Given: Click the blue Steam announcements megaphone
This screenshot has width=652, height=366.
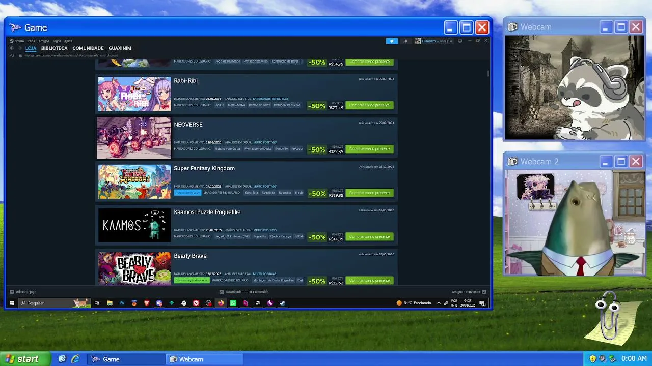Looking at the screenshot, I should 392,41.
